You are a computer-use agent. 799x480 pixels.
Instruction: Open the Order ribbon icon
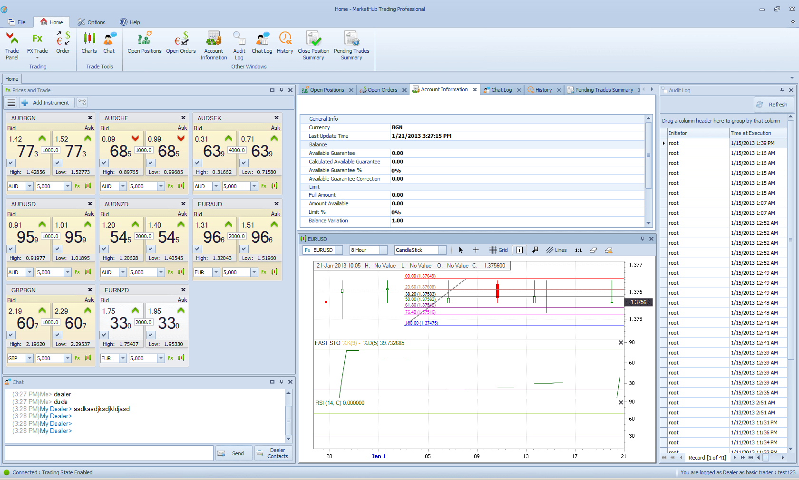(x=63, y=43)
